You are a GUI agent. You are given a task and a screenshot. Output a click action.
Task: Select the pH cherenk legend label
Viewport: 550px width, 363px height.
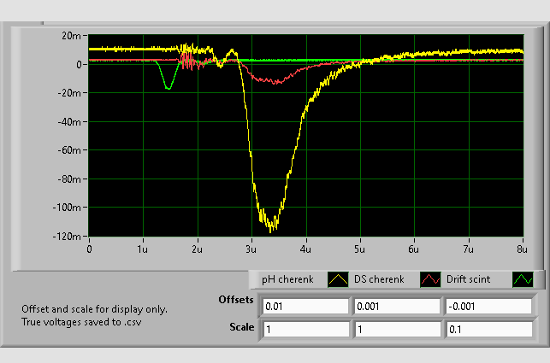[x=288, y=279]
